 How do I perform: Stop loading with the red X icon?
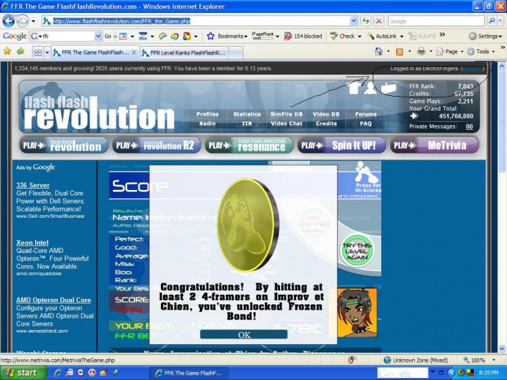pyautogui.click(x=379, y=22)
